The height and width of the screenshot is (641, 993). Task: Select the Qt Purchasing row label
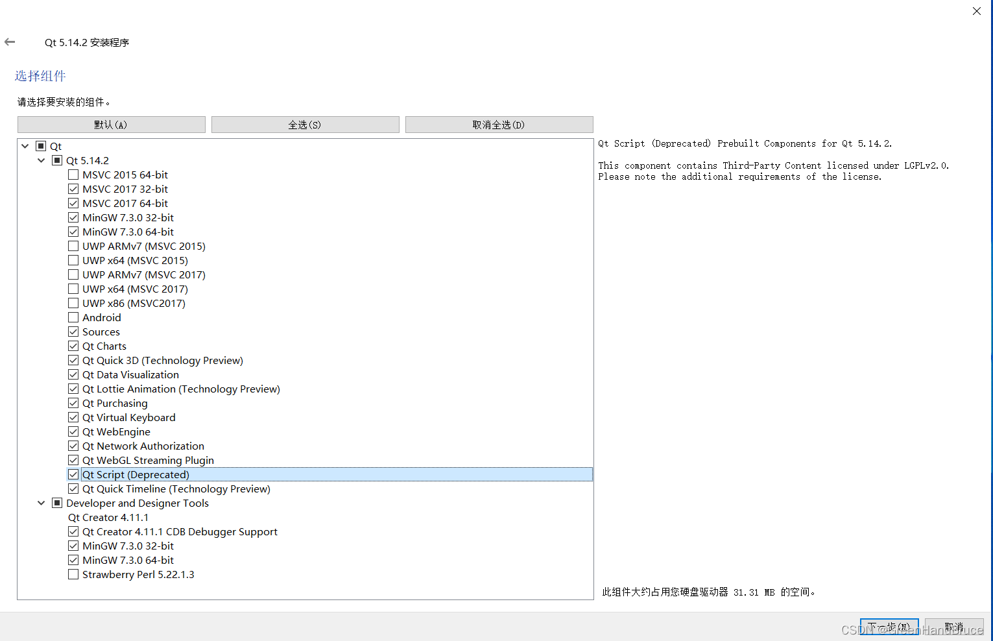115,403
